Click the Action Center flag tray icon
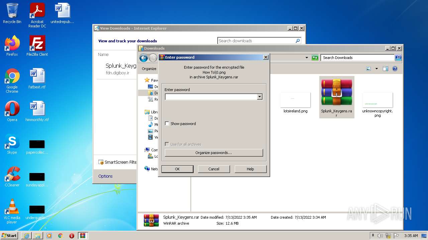Image resolution: width=428 pixels, height=240 pixels. point(397,236)
